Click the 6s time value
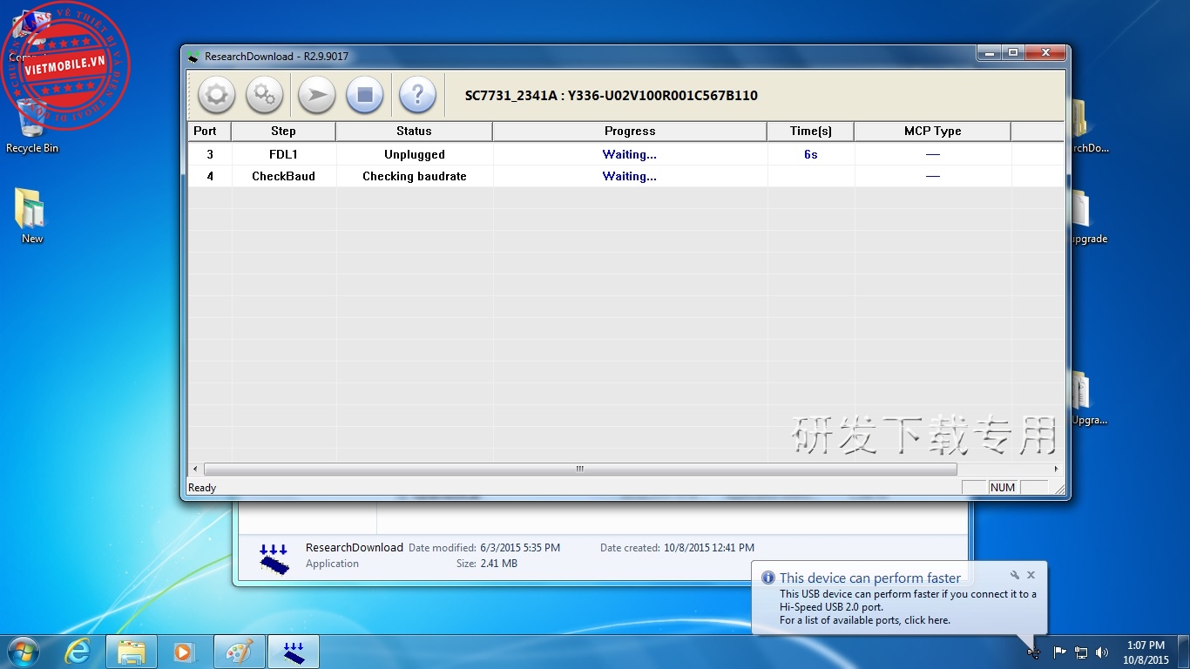 pos(811,154)
